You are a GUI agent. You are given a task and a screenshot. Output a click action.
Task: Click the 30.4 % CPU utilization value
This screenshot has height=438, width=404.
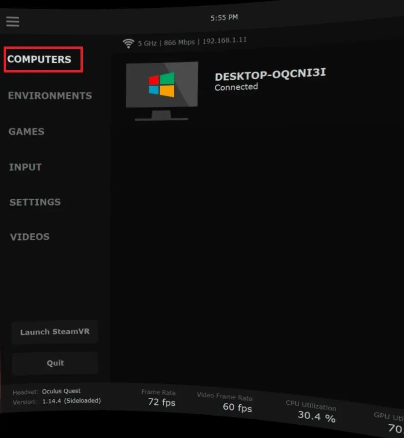coord(317,417)
